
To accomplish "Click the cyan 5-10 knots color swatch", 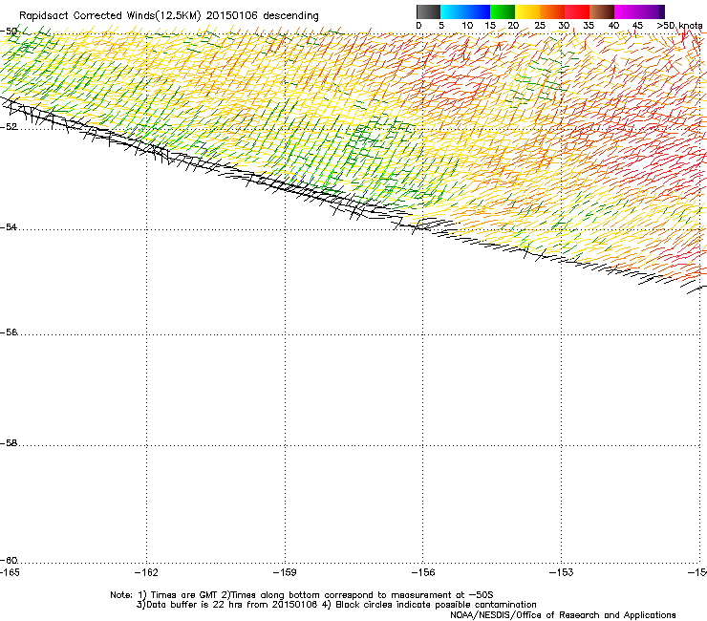I will 453,11.
